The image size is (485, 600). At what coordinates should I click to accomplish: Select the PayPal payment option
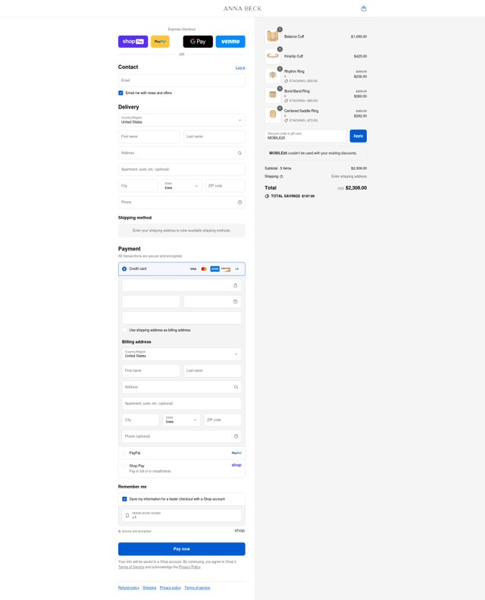[x=124, y=453]
